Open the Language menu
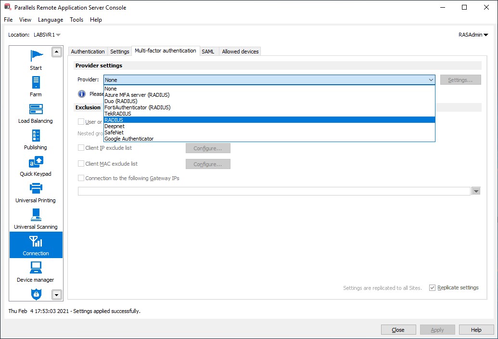The width and height of the screenshot is (498, 339). click(x=51, y=20)
